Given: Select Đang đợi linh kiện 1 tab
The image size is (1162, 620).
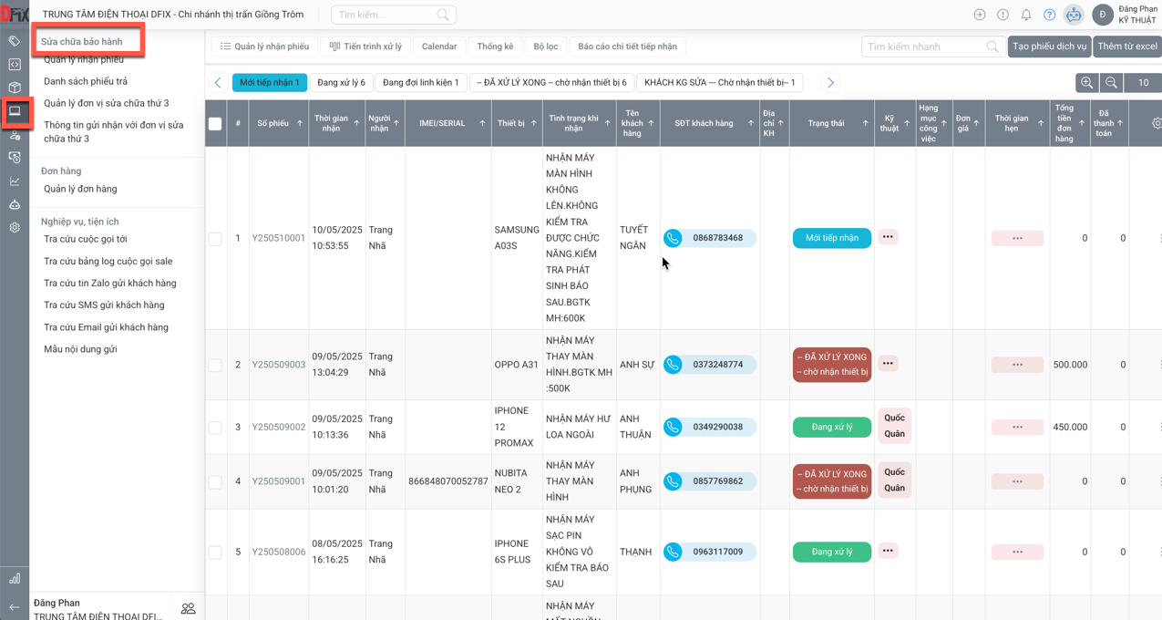Looking at the screenshot, I should [421, 83].
